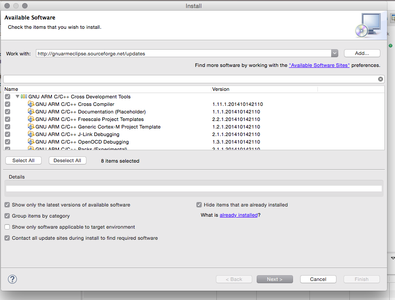Click the feature icon for J-Link Debugging
Viewport: 395px width, 300px height.
click(31, 134)
